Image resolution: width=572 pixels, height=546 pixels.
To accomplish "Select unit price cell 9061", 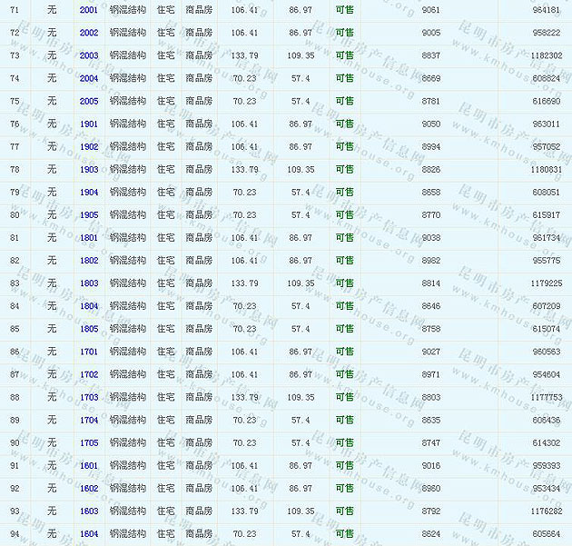I will [431, 10].
